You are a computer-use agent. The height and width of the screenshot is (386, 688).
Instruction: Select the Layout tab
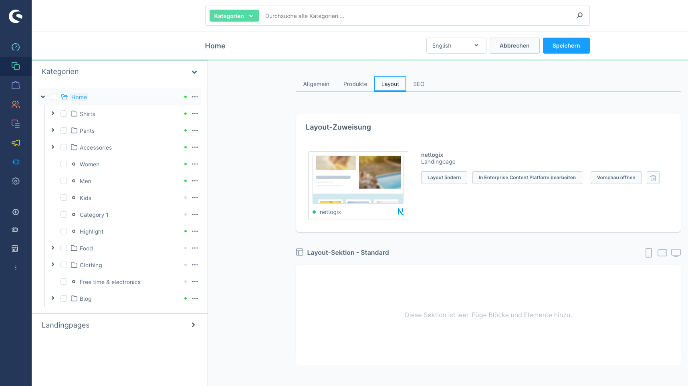pyautogui.click(x=390, y=84)
